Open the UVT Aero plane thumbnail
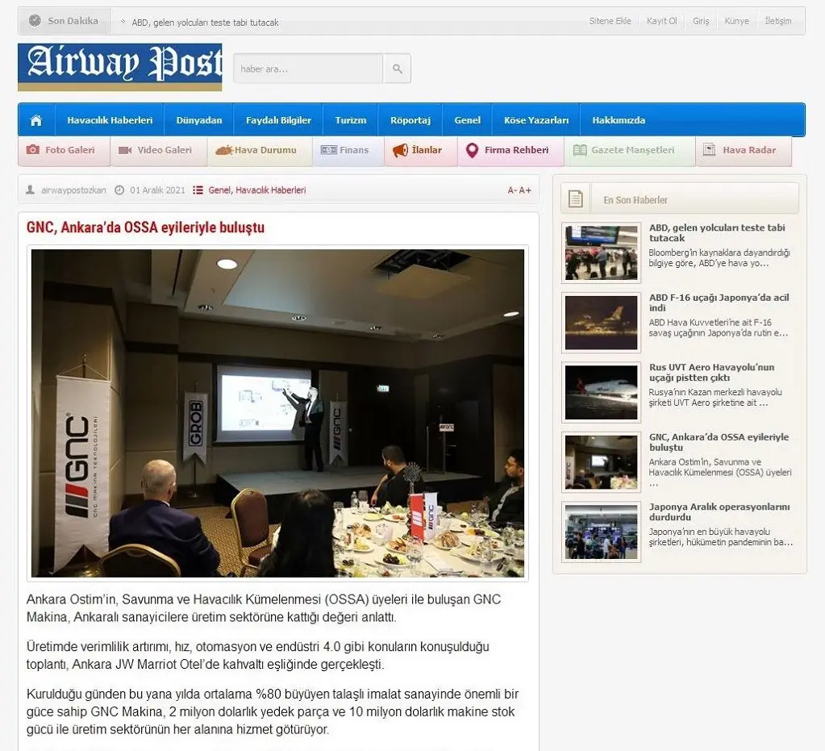 pos(601,393)
